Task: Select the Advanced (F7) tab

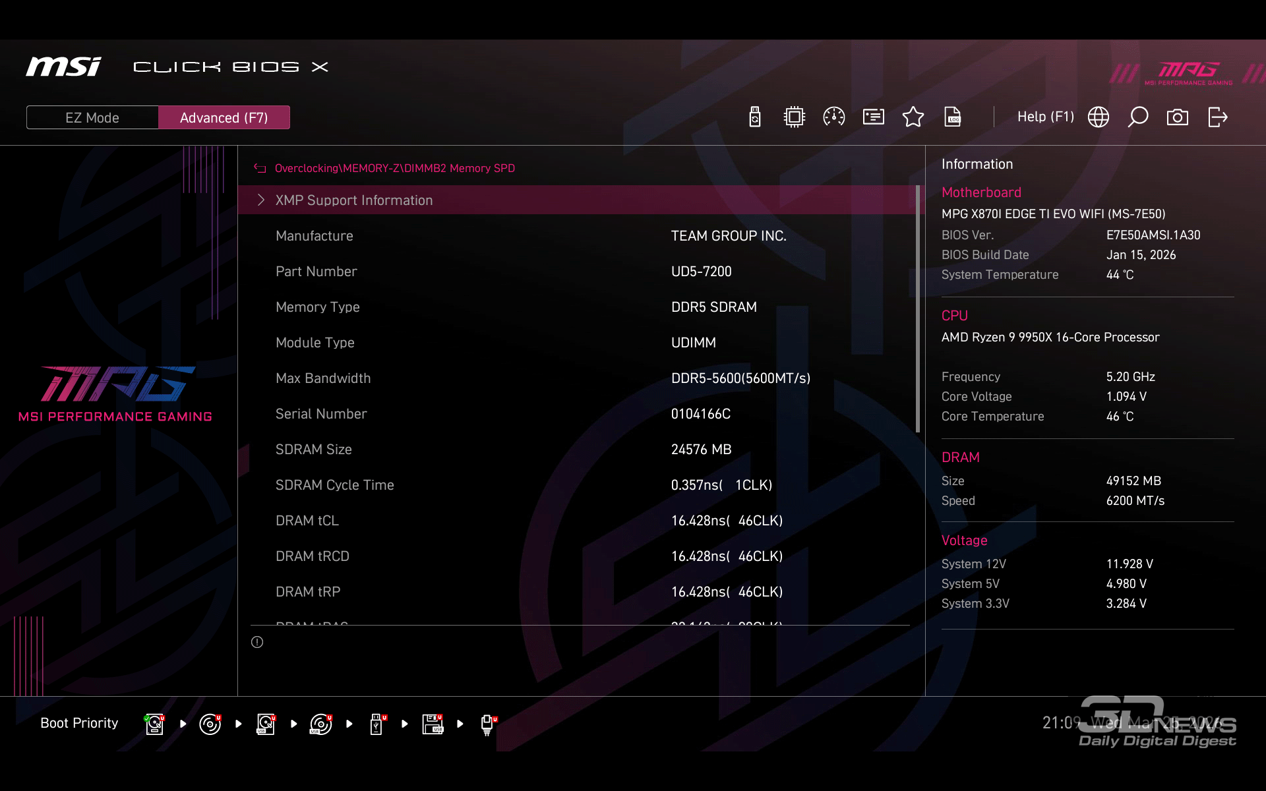Action: (x=224, y=117)
